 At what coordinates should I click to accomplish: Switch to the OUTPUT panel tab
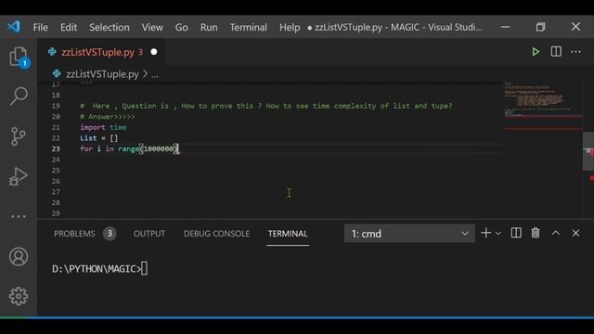pos(148,234)
